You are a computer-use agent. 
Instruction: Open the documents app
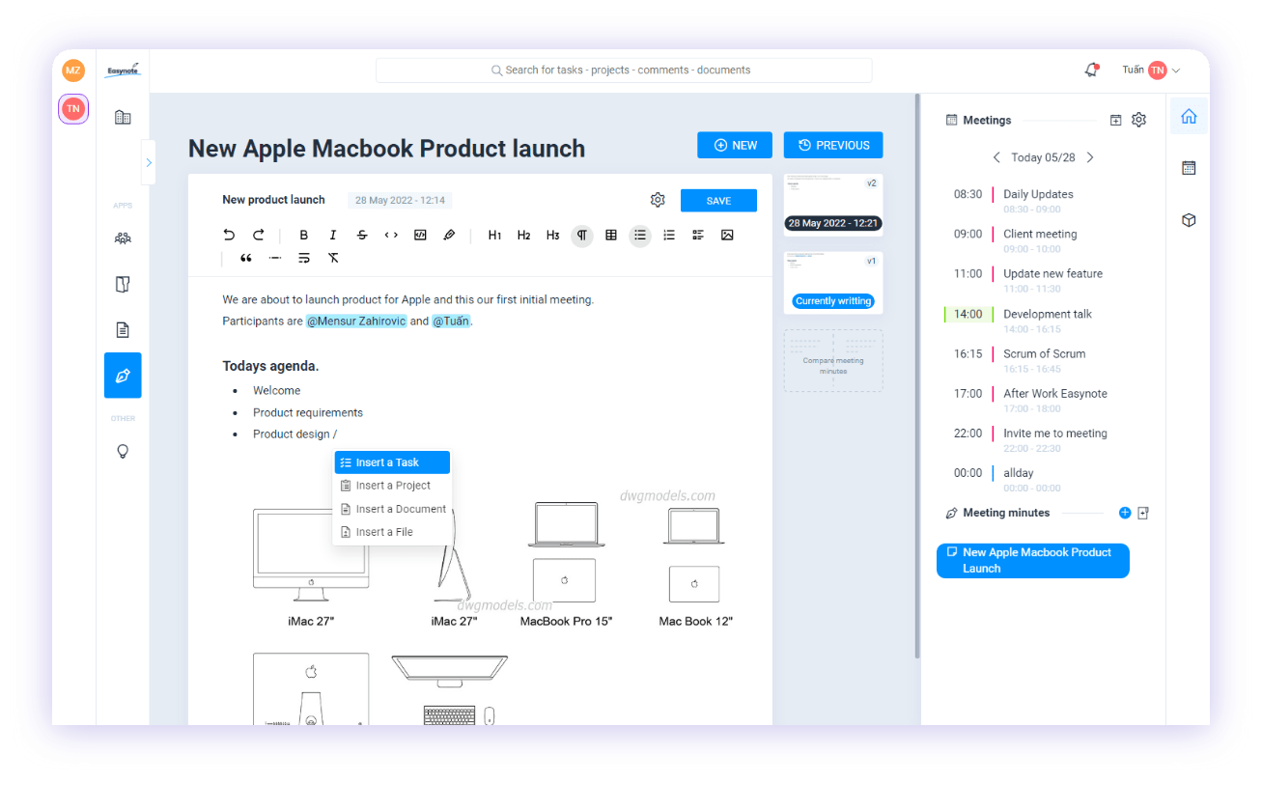pyautogui.click(x=123, y=330)
